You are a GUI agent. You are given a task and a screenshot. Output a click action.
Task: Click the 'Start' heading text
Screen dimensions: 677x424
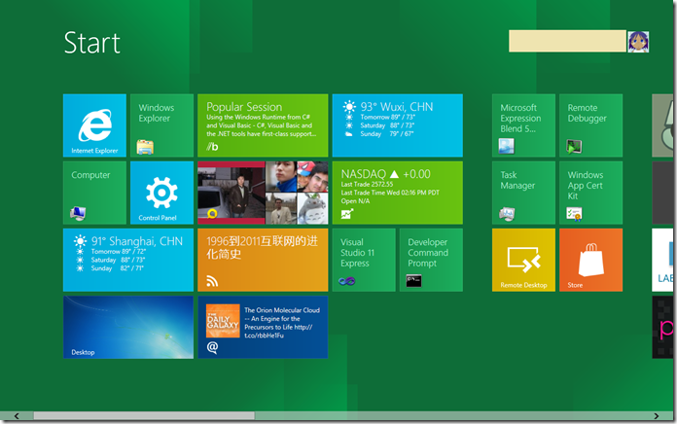click(x=92, y=43)
